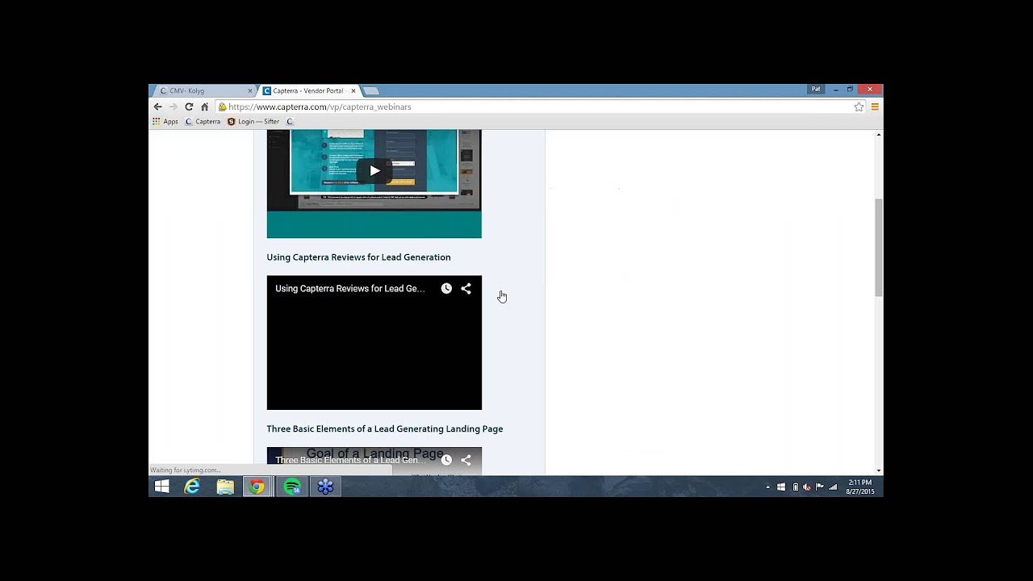Screen dimensions: 1033x581
Task: Watch later icon on Three Basic Elements video
Action: [x=446, y=460]
